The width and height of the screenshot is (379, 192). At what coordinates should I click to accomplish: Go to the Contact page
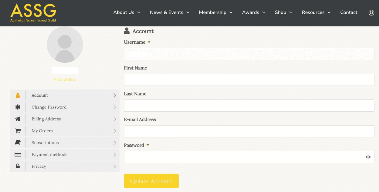[x=349, y=12]
